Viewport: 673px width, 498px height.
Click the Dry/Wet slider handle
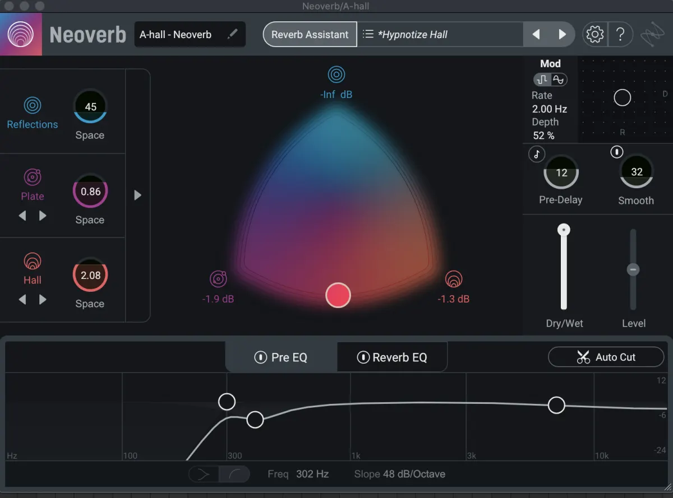point(564,230)
